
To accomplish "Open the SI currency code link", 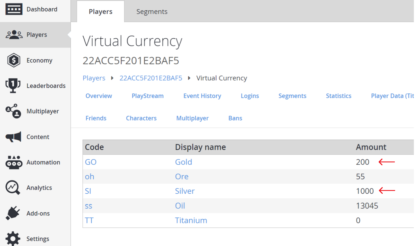I will (88, 191).
